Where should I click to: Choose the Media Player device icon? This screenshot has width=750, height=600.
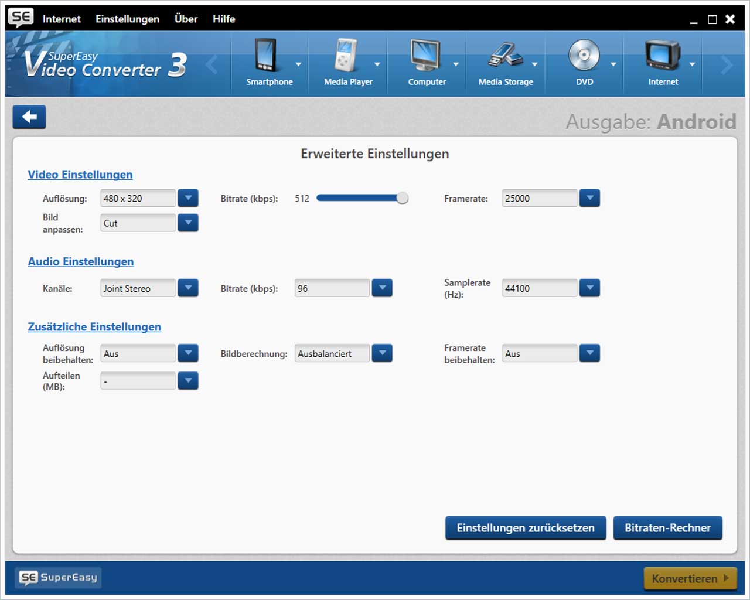pos(346,57)
